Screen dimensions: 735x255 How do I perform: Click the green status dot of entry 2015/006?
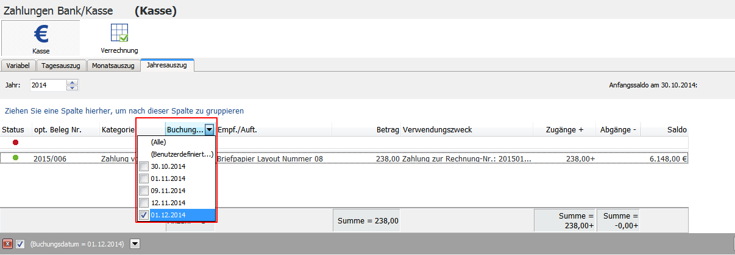(15, 158)
